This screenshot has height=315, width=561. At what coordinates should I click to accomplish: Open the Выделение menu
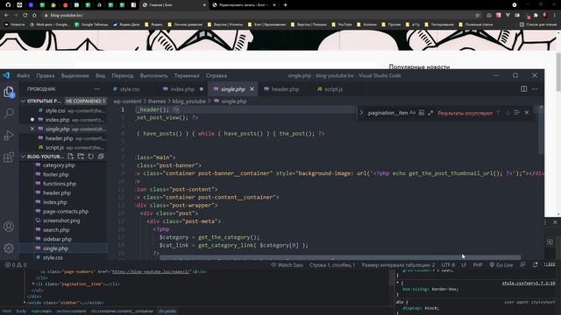point(75,75)
